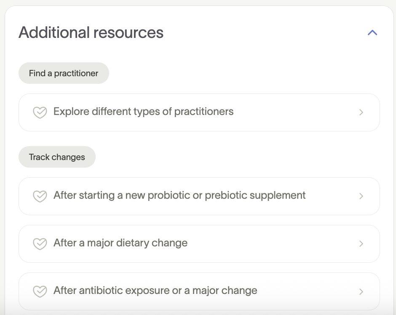
Task: Open After antibiotic exposure or a major change
Action: pyautogui.click(x=155, y=291)
